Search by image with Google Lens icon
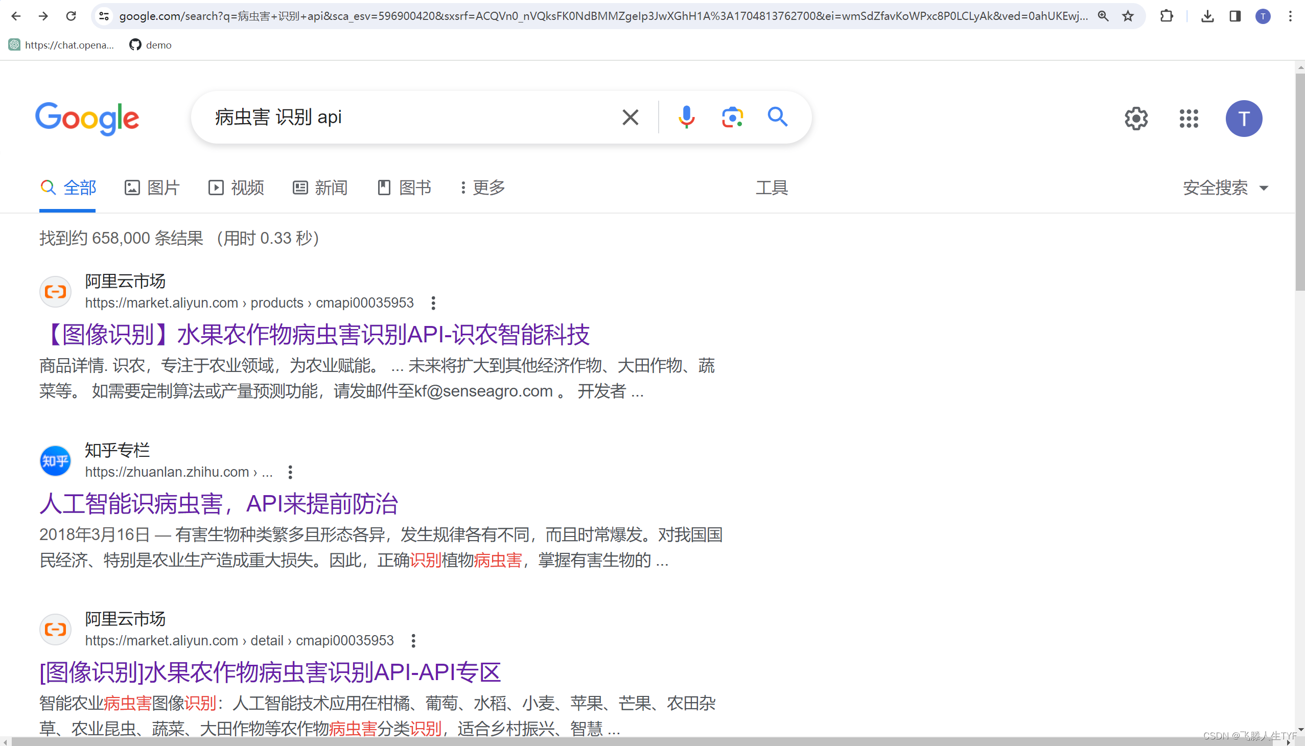The height and width of the screenshot is (746, 1305). tap(732, 118)
